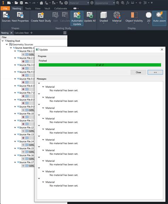The height and width of the screenshot is (204, 168).
Task: Click the Inventor application logo icon
Action: click(x=3, y=3)
